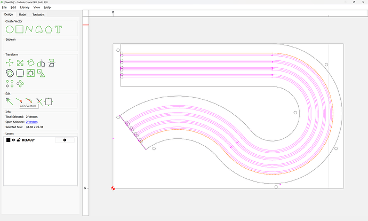Select the Polygon shape tool
The width and height of the screenshot is (368, 221).
pos(49,29)
